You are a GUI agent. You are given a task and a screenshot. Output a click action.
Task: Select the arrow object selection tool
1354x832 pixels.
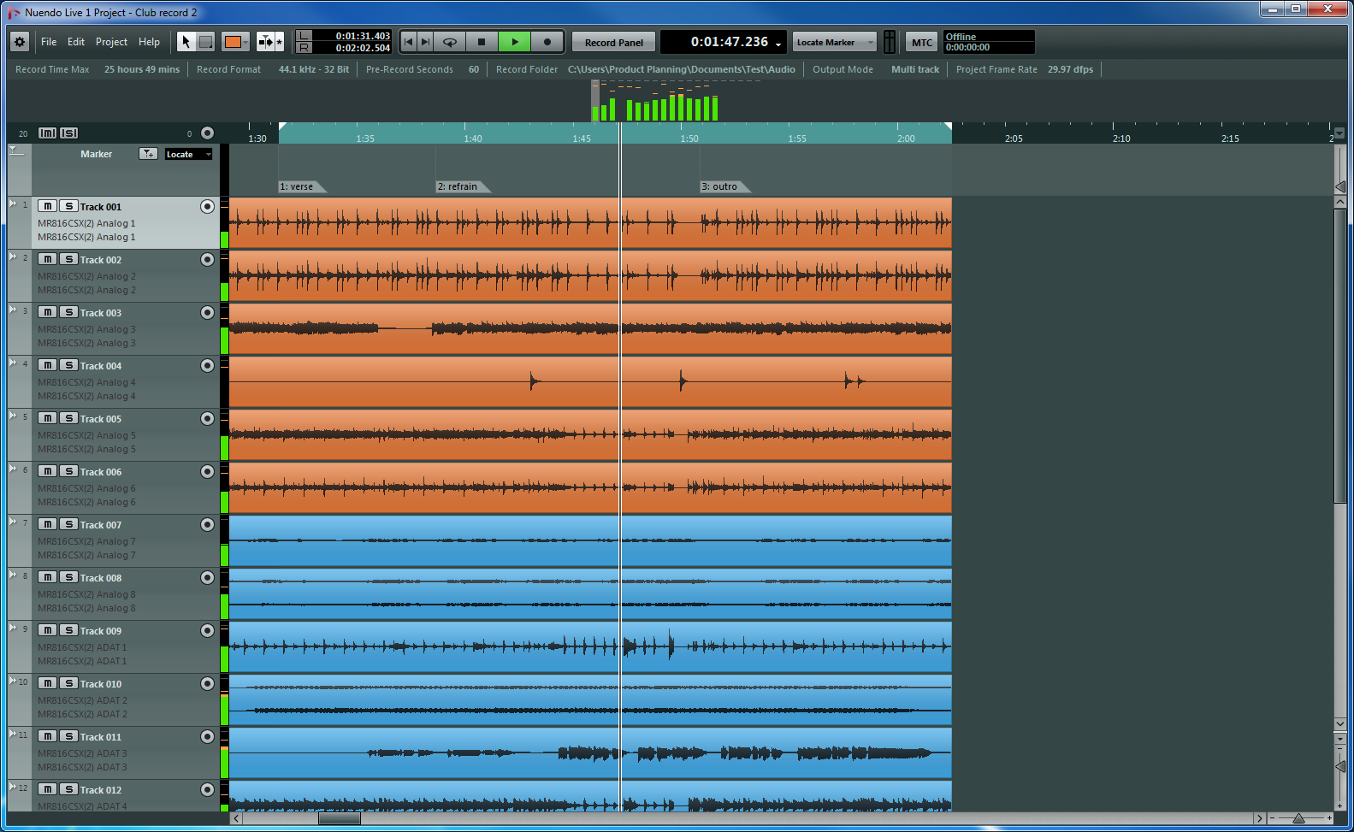click(186, 42)
